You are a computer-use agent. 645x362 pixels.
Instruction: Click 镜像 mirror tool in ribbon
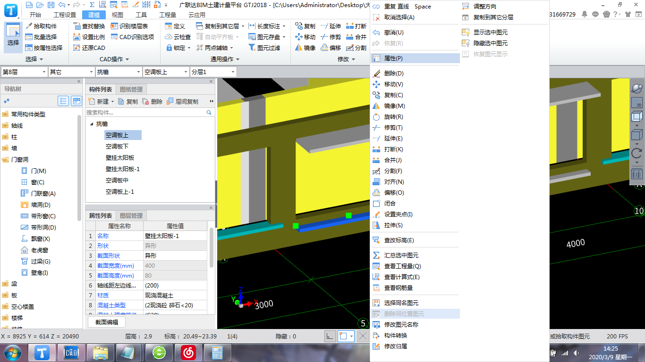click(305, 48)
